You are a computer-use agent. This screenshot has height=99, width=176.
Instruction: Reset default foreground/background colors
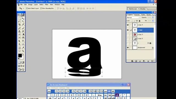click(19, 59)
